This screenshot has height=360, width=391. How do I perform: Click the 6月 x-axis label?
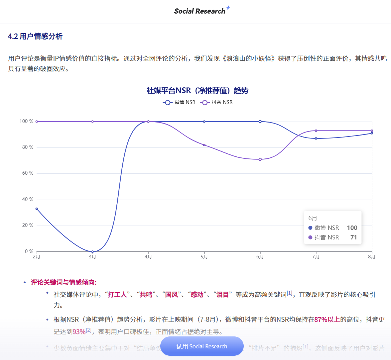pyautogui.click(x=260, y=257)
